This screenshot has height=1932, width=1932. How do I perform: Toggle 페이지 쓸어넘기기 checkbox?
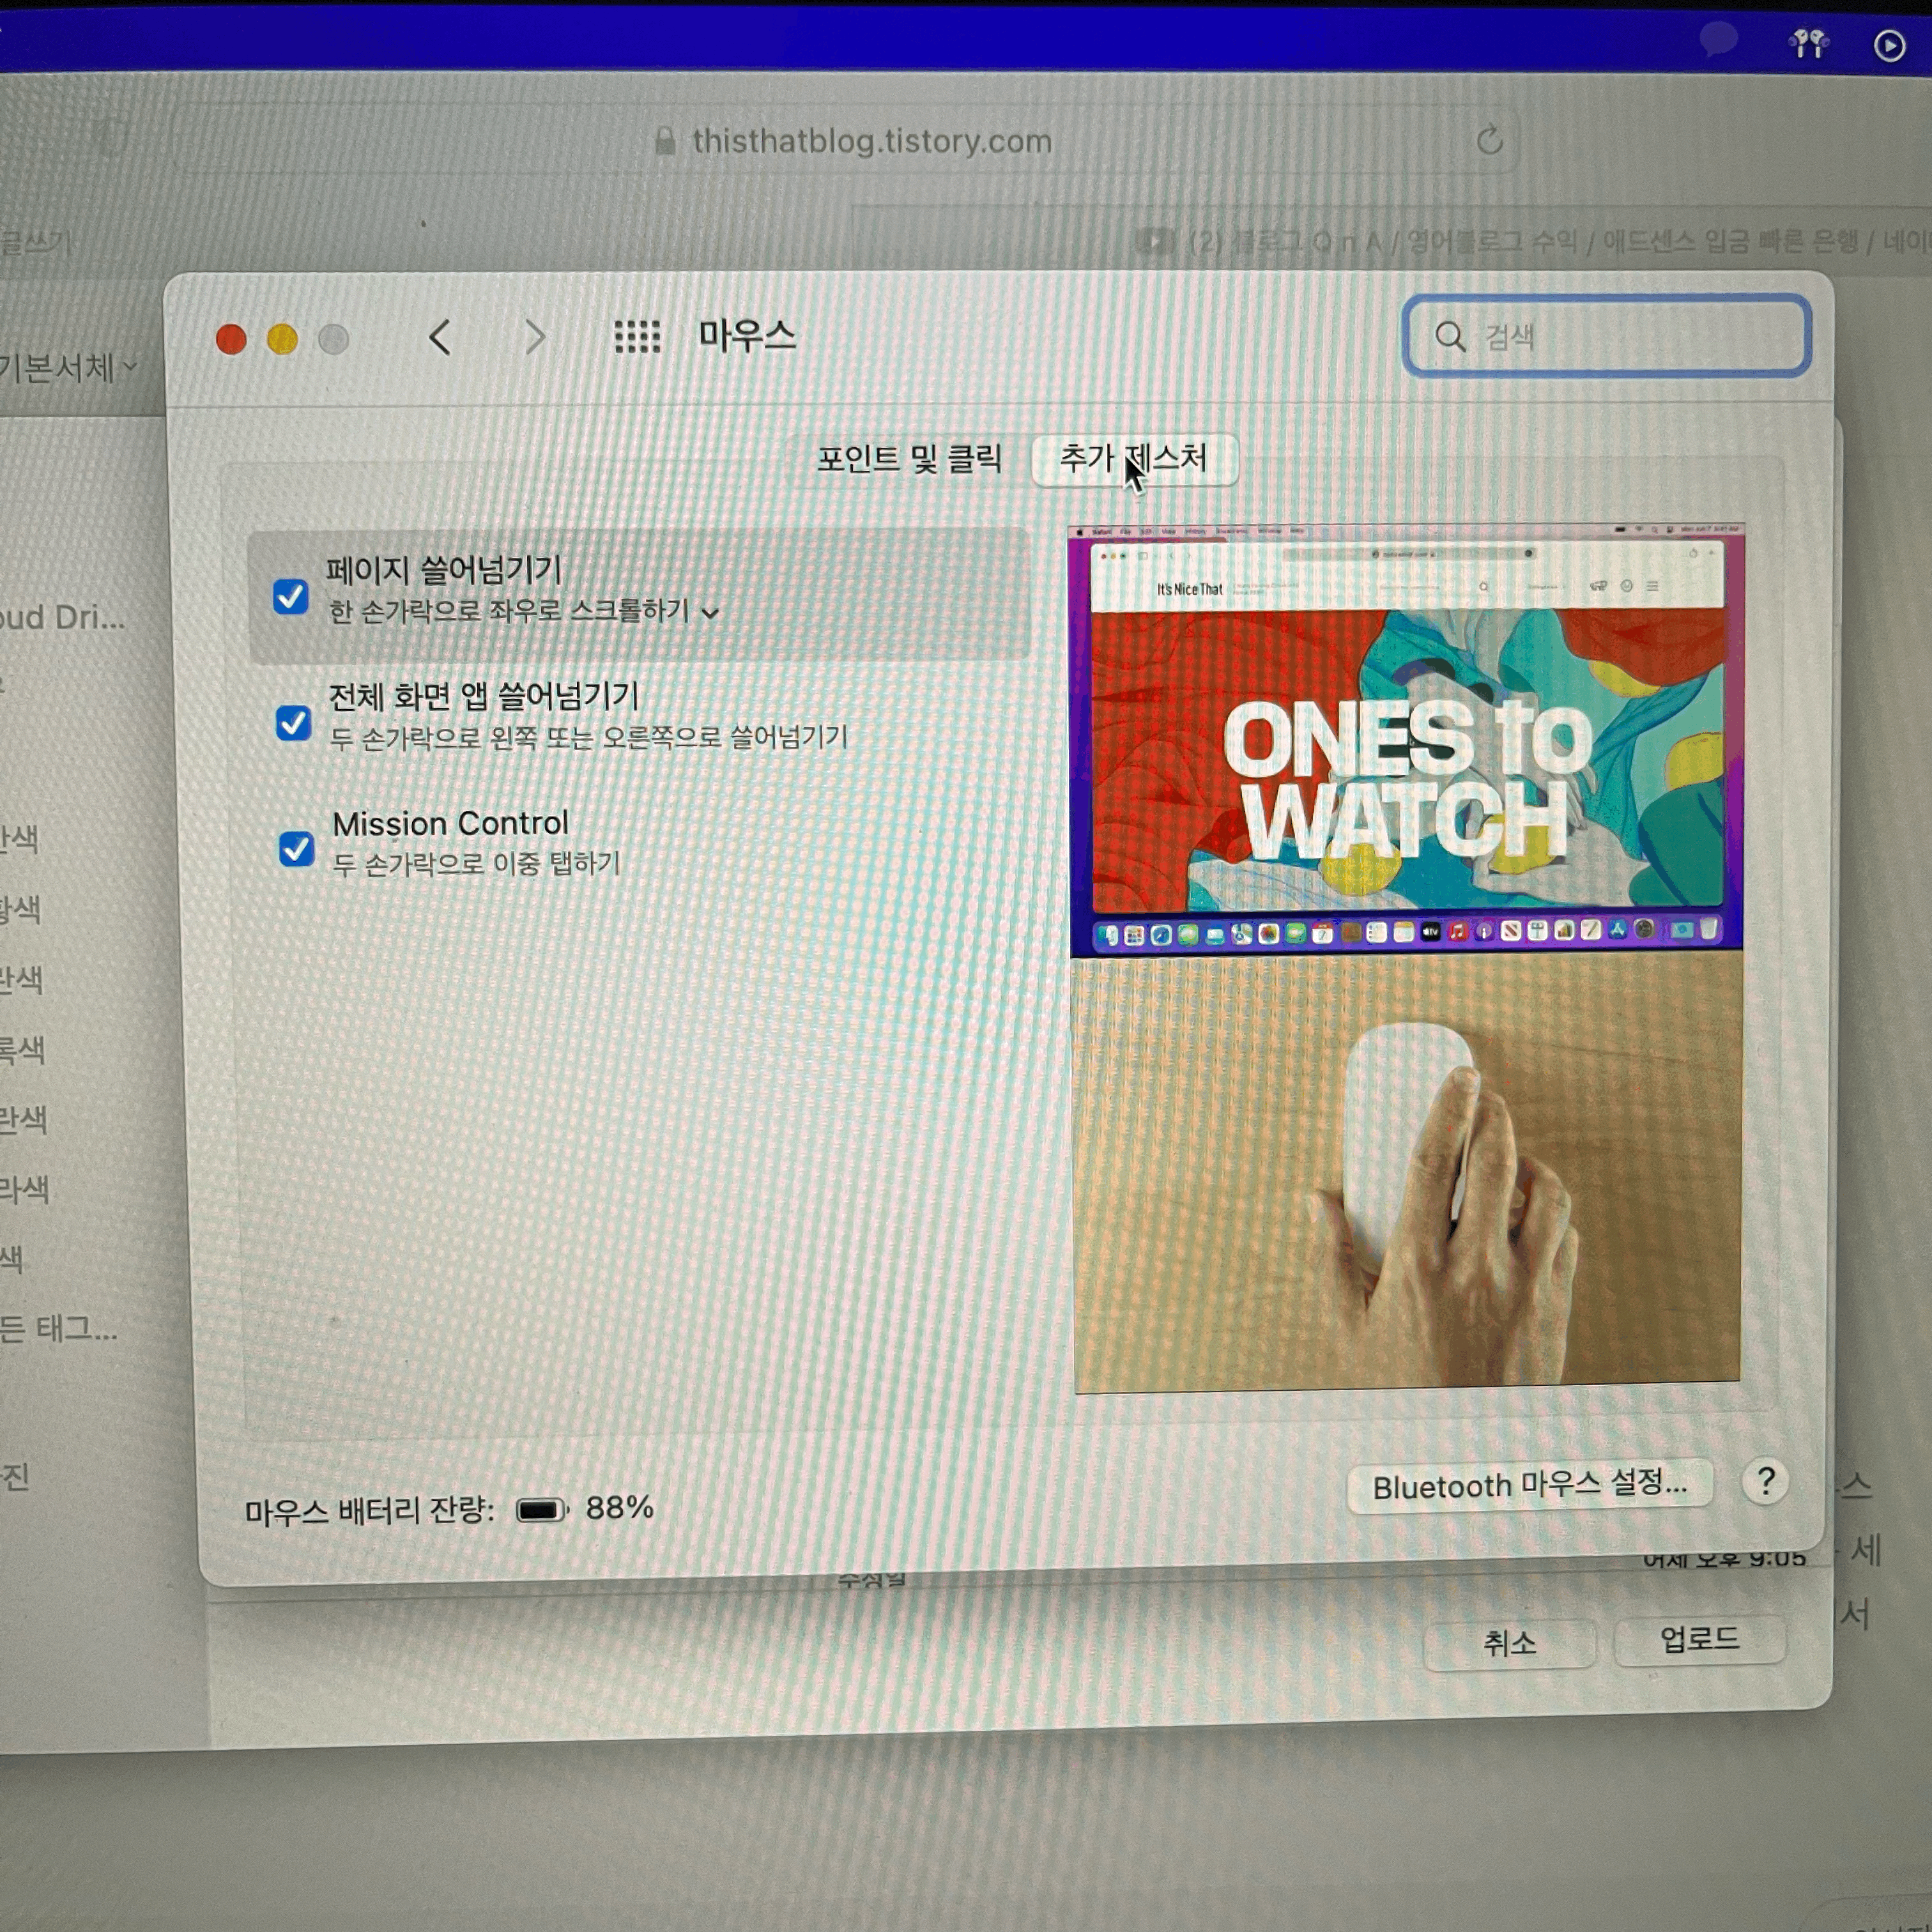point(291,597)
